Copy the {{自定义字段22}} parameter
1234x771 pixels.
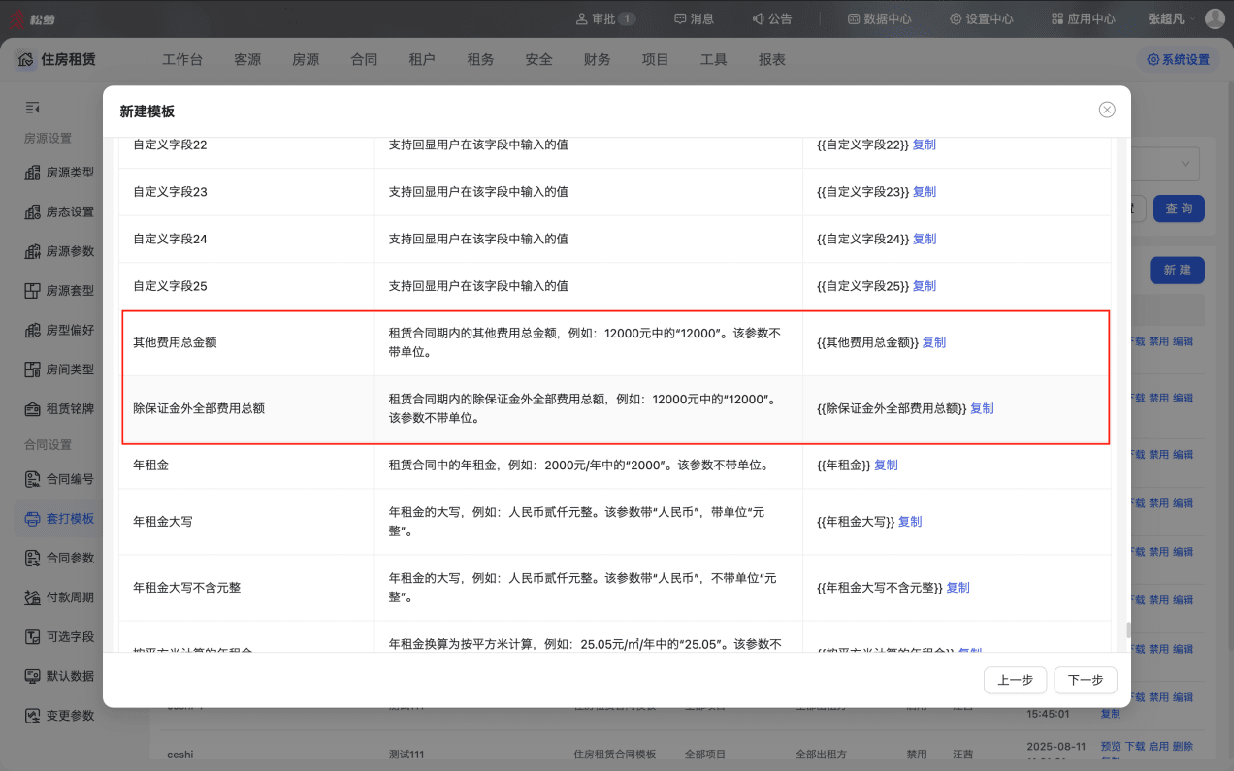tap(925, 145)
